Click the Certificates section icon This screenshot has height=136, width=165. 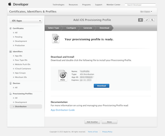tap(10, 28)
